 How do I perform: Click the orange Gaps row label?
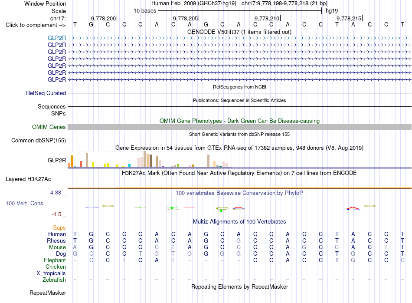[x=59, y=228]
